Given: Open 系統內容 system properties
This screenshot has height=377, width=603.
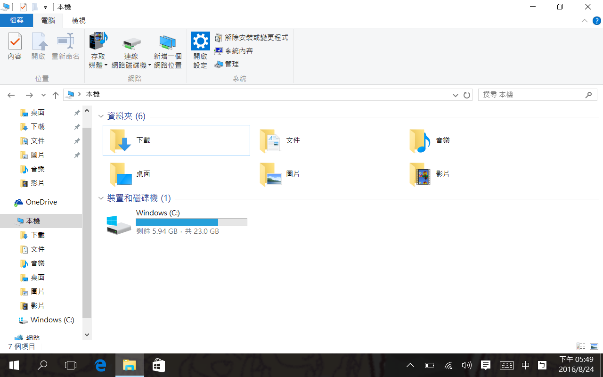Looking at the screenshot, I should pos(234,51).
